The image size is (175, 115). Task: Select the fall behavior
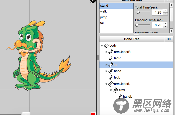pyautogui.click(x=116, y=23)
